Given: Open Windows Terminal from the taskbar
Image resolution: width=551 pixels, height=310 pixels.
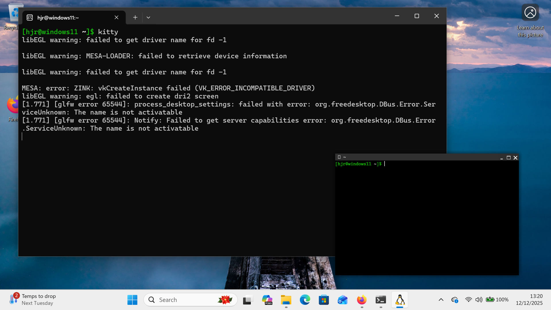Looking at the screenshot, I should 381,300.
